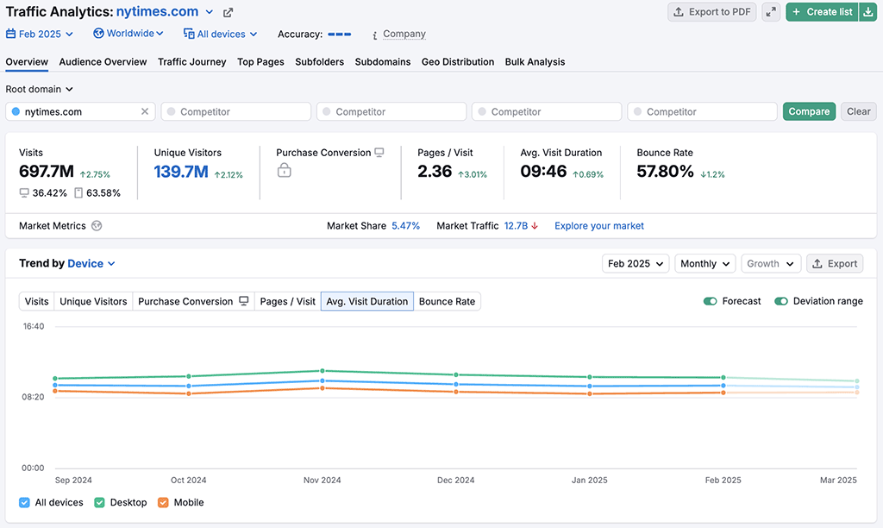Switch to the Audience Overview tab
The image size is (883, 528).
103,62
